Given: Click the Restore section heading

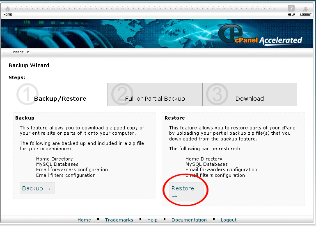Looking at the screenshot, I should pyautogui.click(x=175, y=118).
